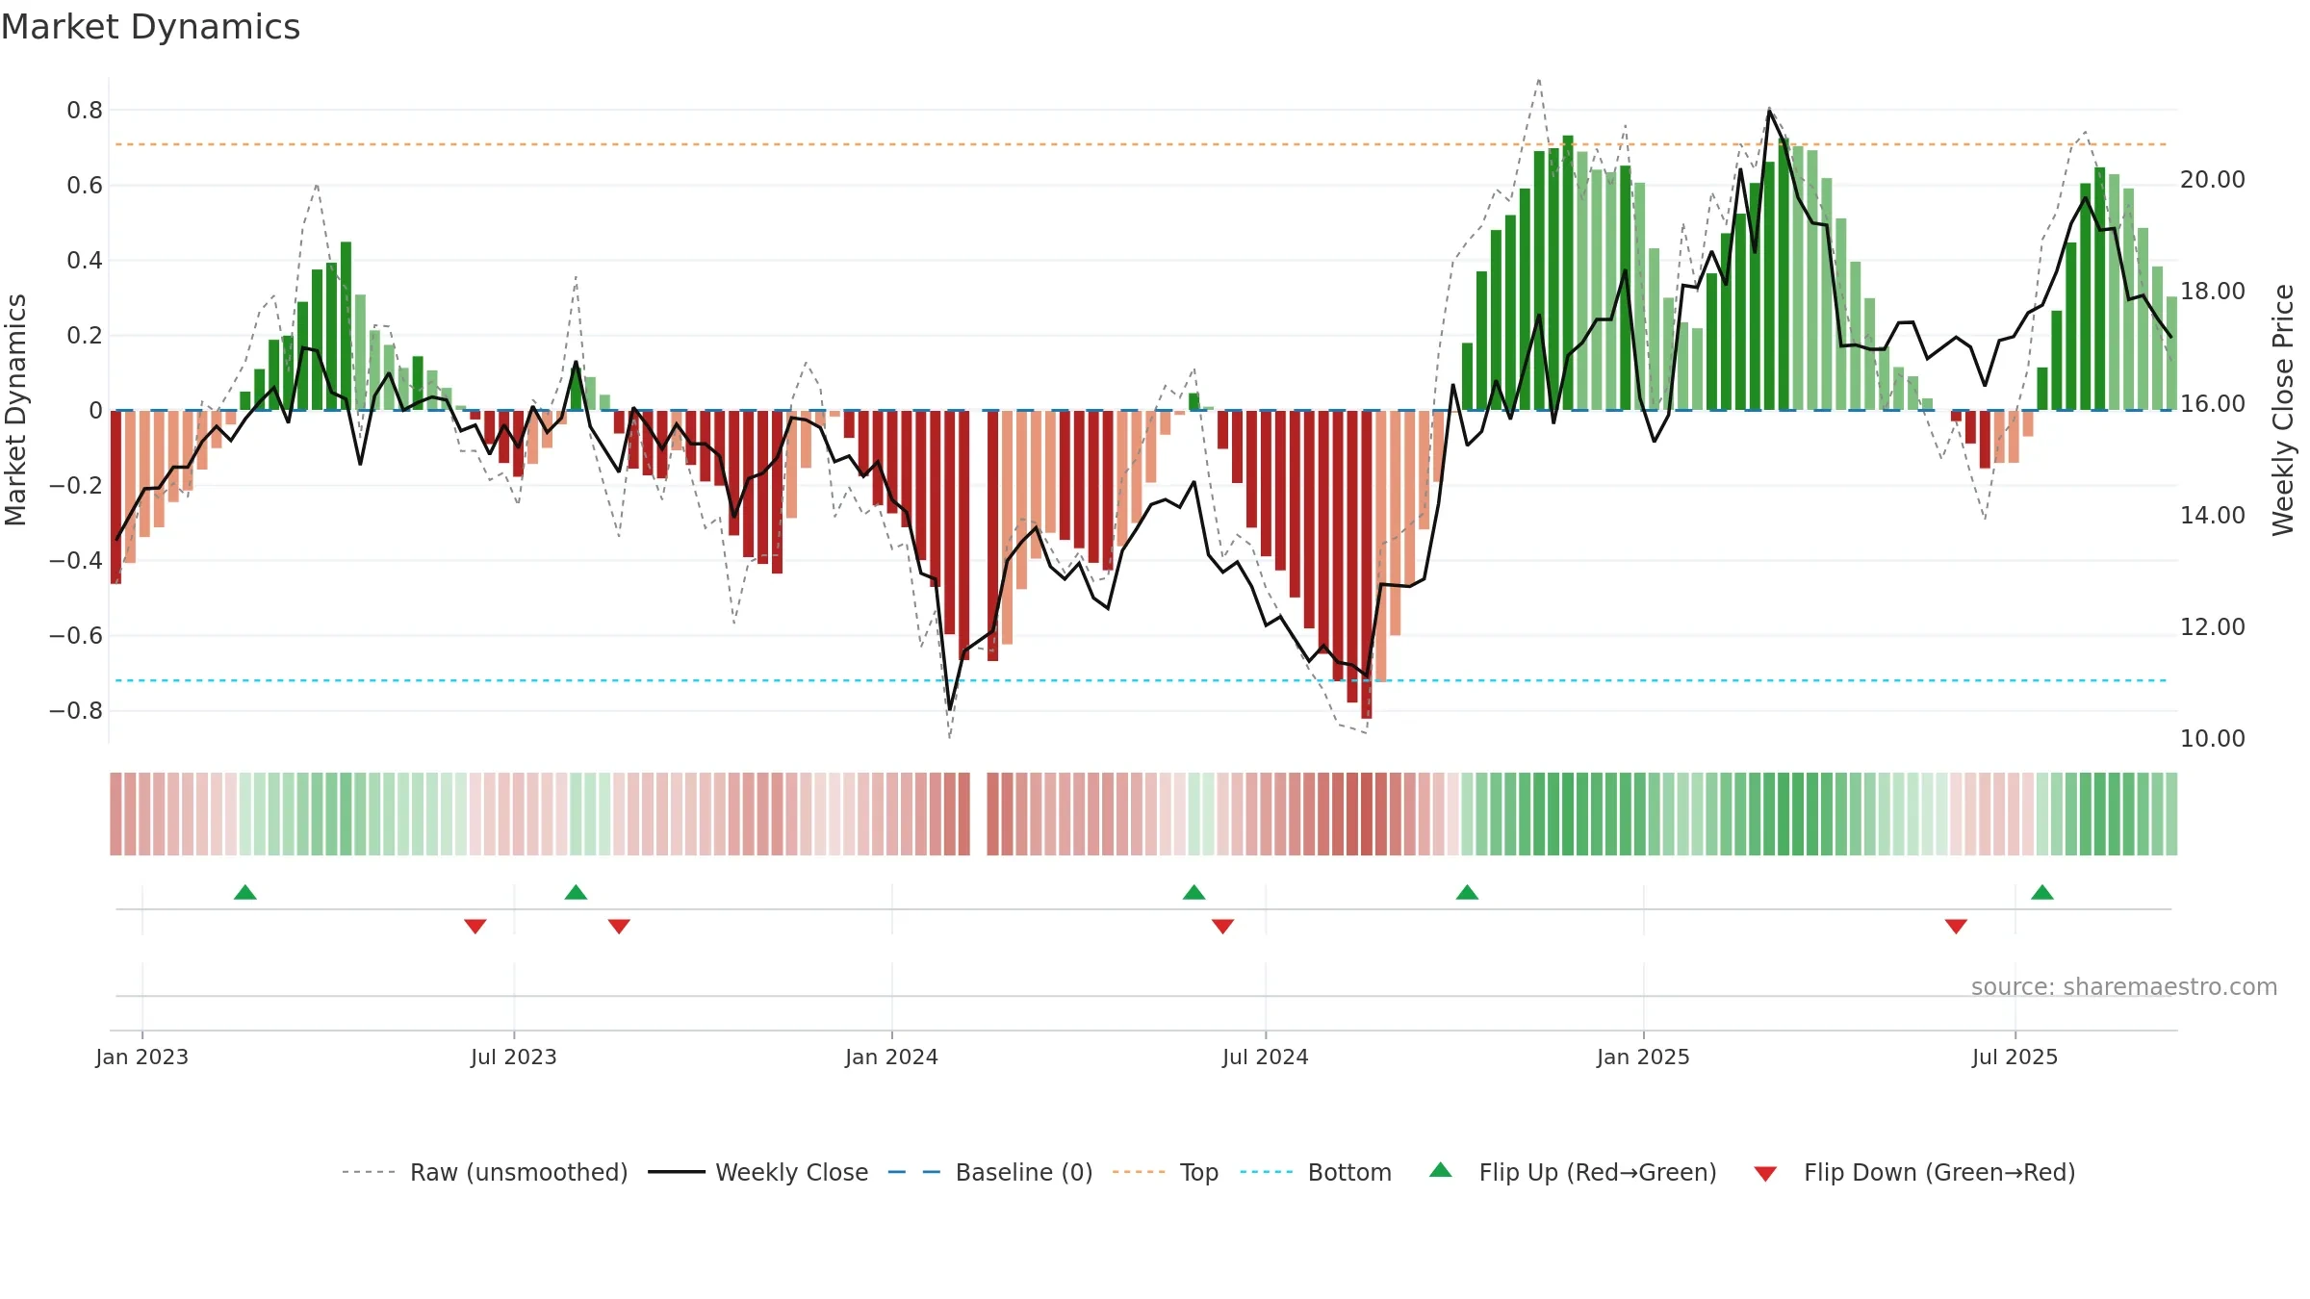This screenshot has height=1299, width=2310.
Task: Click the Jul 2025 x-axis label
Action: coord(2015,1057)
